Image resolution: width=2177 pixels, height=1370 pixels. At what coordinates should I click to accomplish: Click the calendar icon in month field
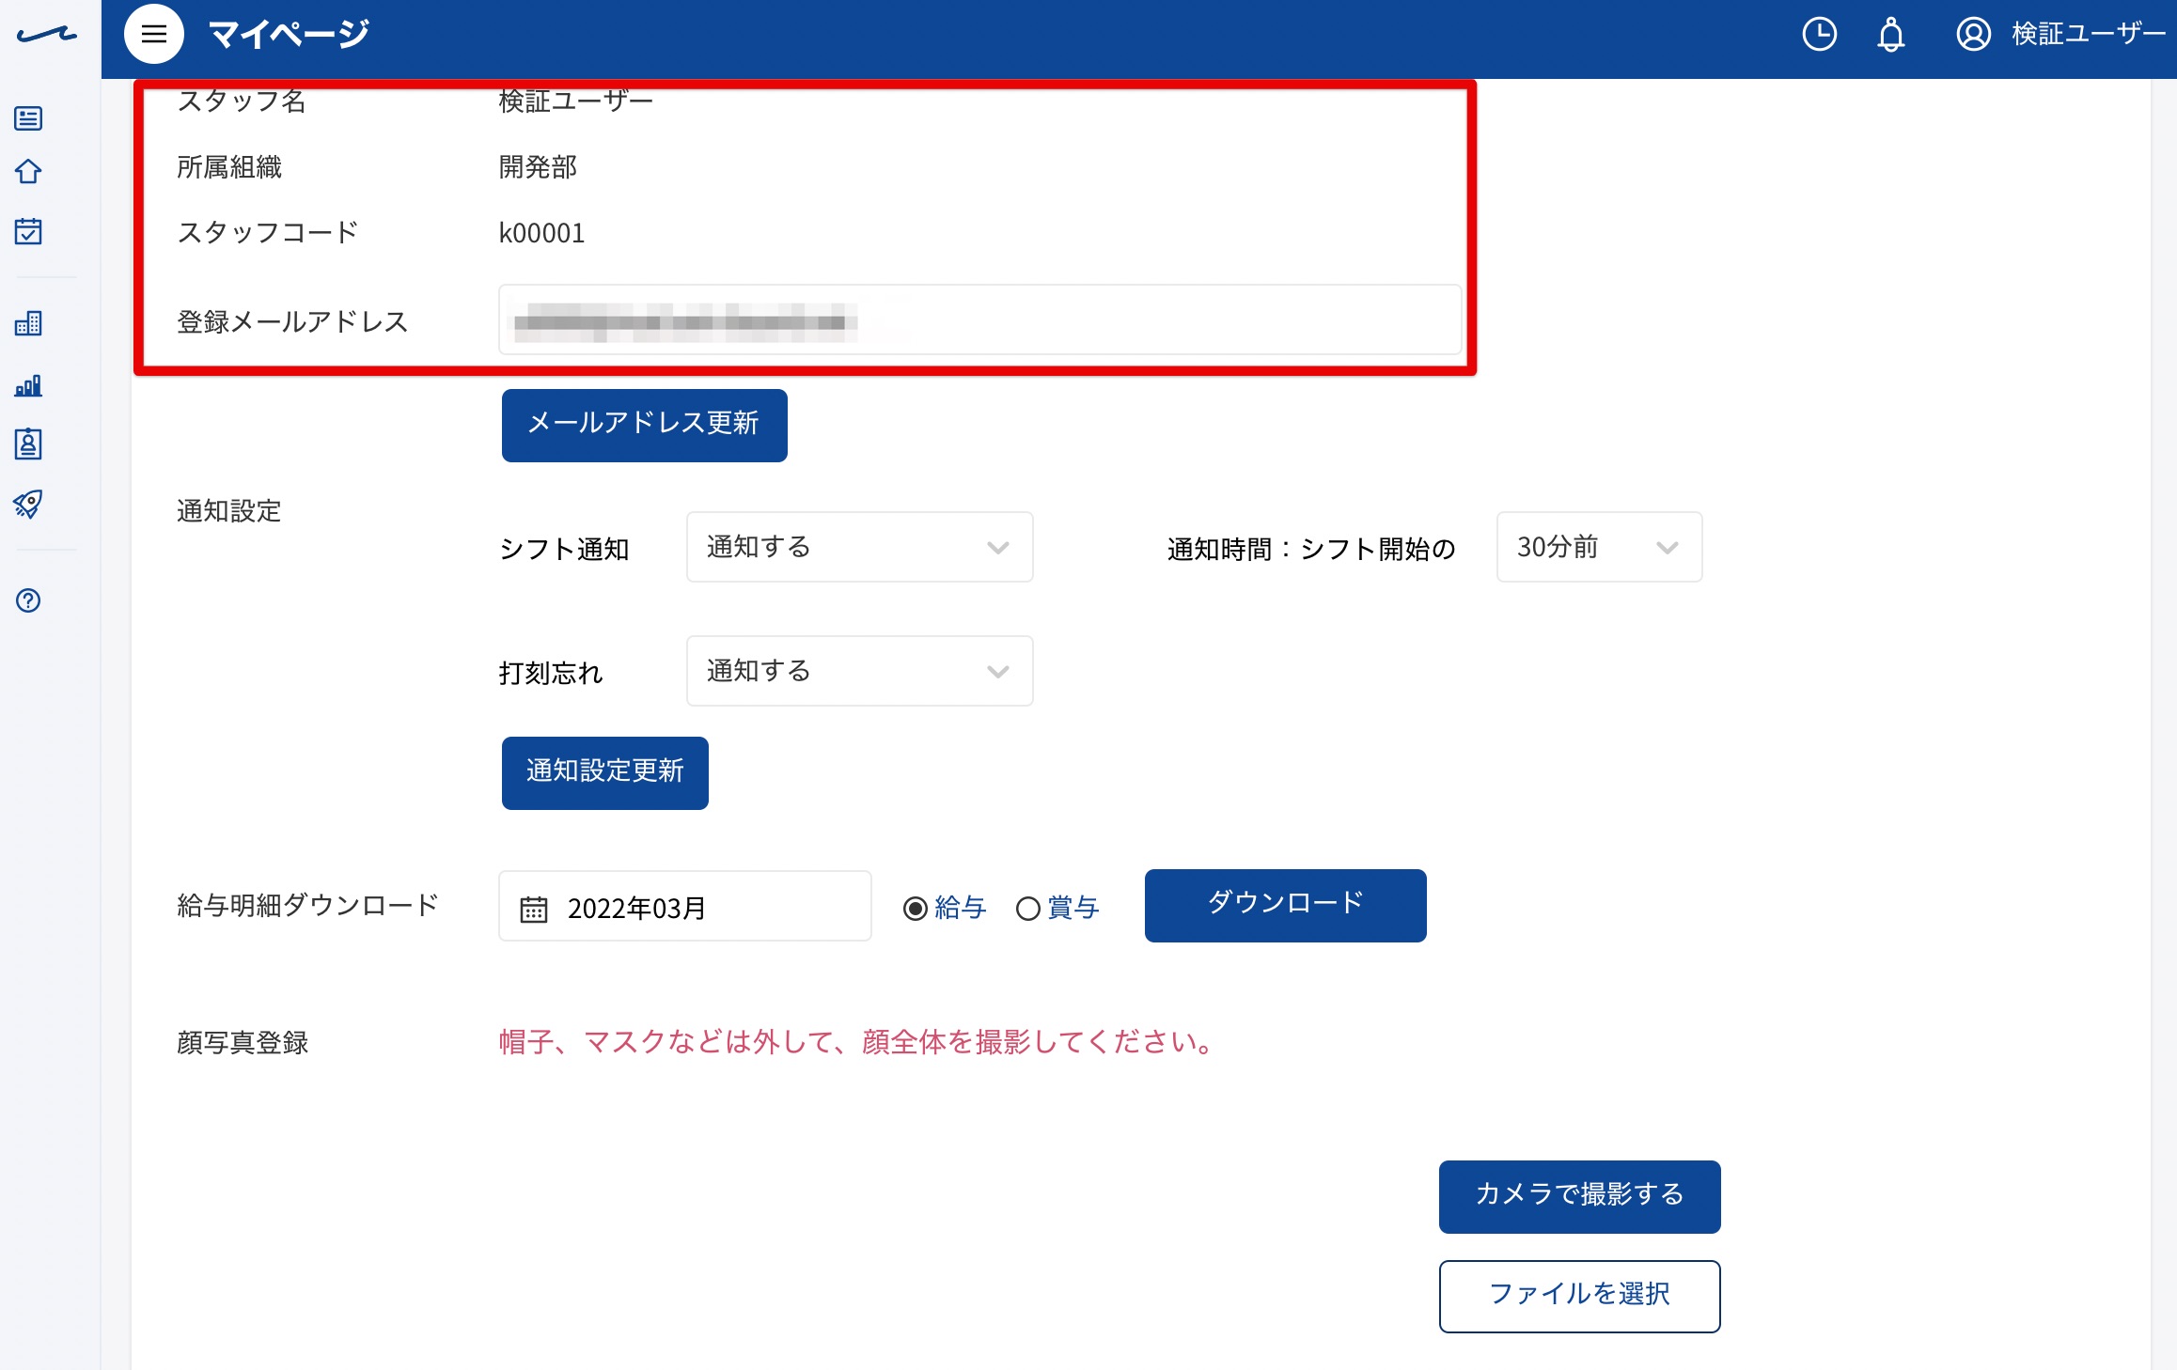534,909
